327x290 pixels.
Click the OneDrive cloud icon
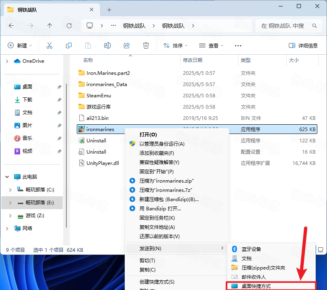click(x=17, y=61)
